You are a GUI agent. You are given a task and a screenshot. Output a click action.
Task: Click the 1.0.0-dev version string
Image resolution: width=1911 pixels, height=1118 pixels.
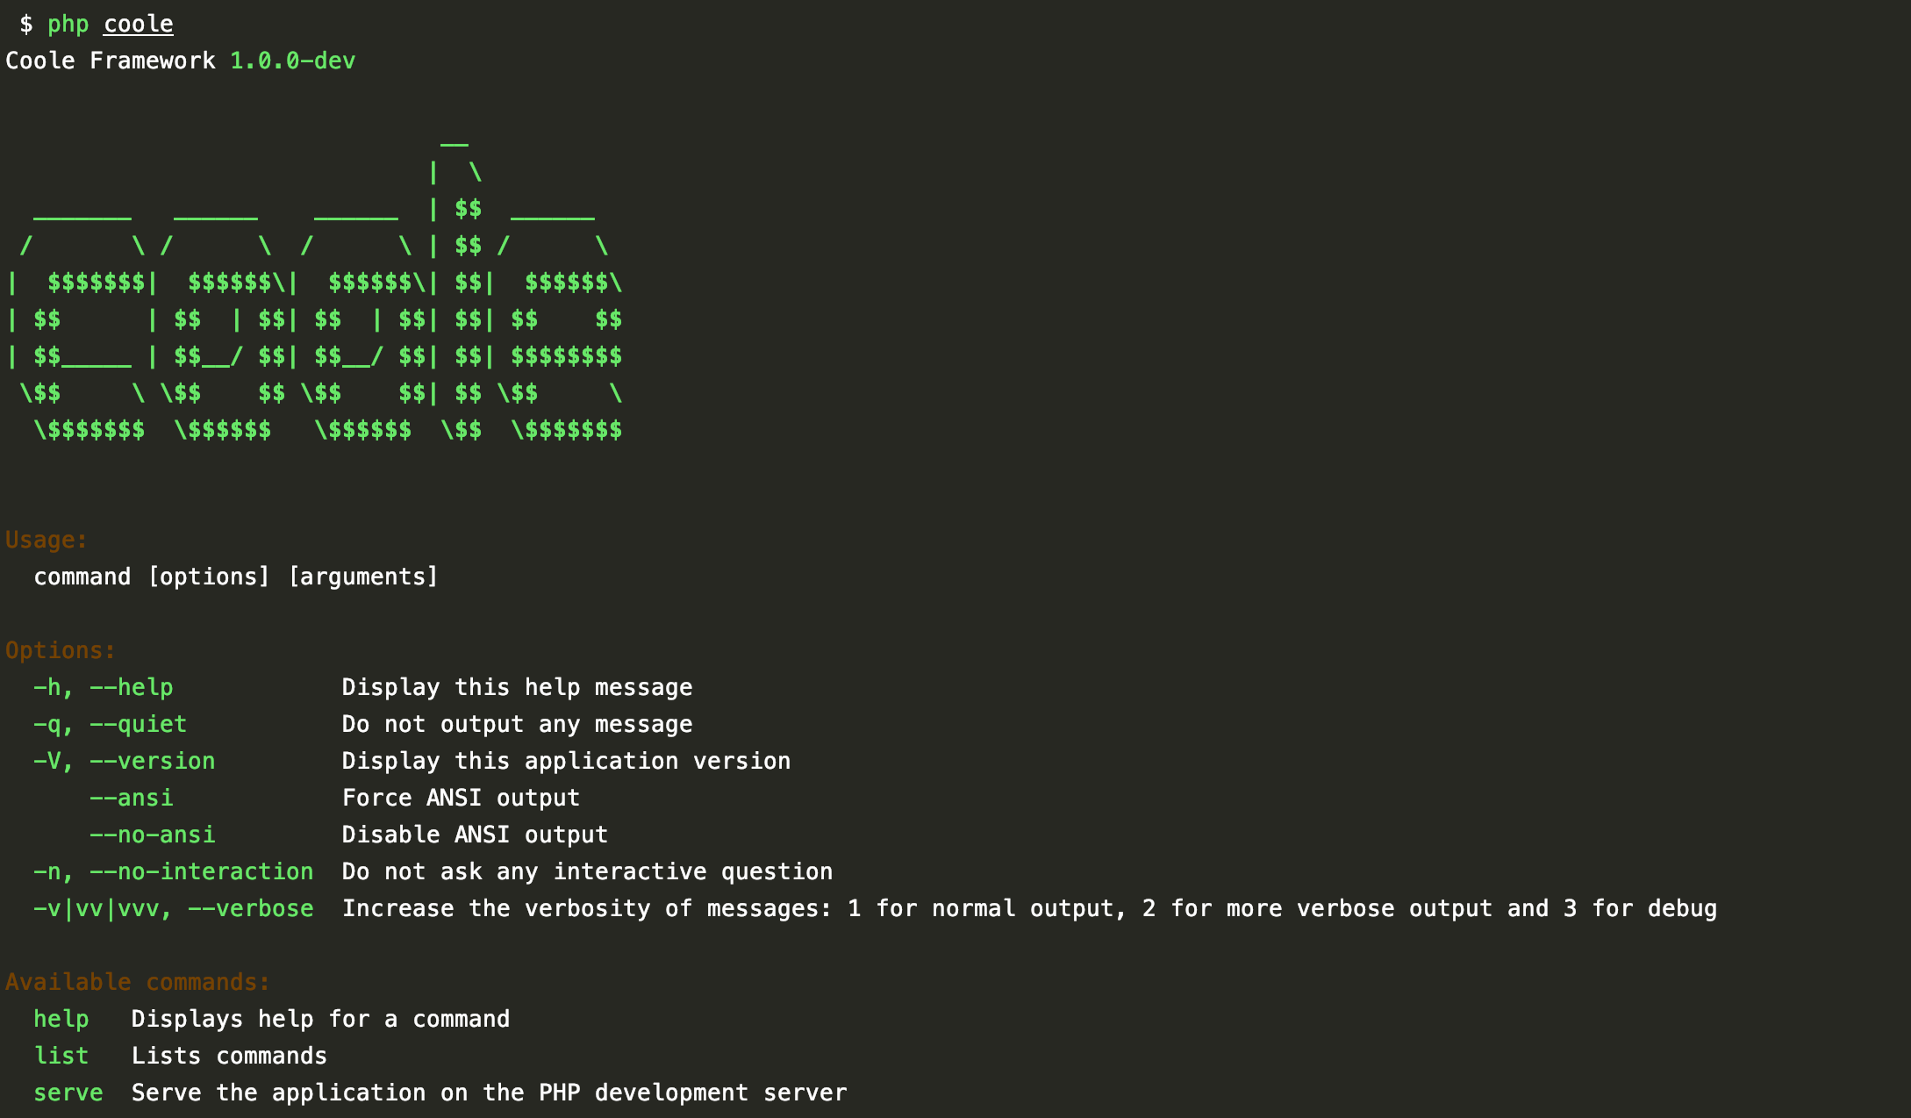tap(292, 61)
